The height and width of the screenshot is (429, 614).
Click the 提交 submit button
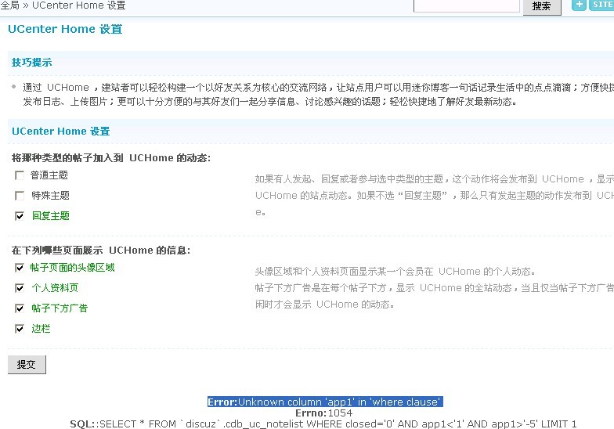[x=27, y=365]
